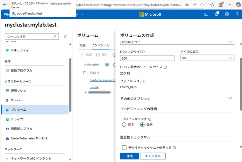Add page to favorites star

202,5
